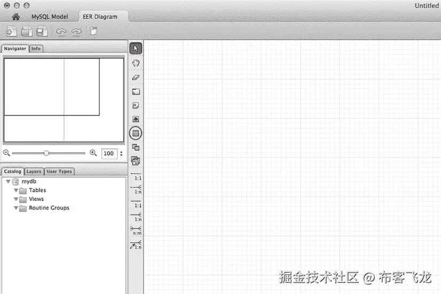Open the User Types tab

point(59,172)
